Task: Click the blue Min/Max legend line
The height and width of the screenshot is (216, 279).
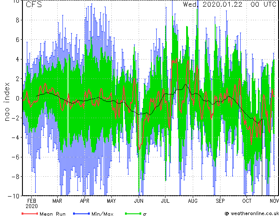Action: (81, 213)
